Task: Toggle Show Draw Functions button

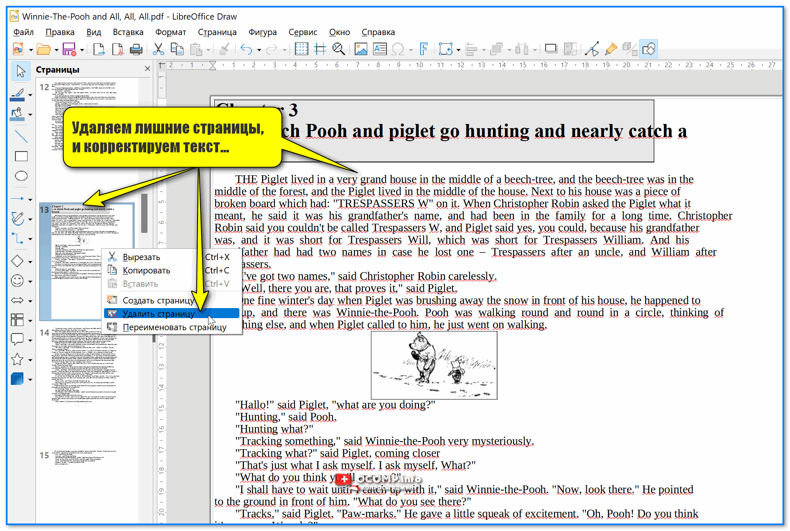Action: (648, 49)
